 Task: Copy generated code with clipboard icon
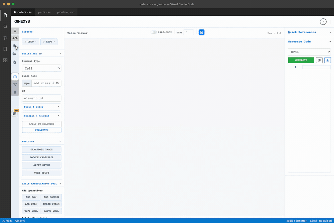tap(319, 60)
